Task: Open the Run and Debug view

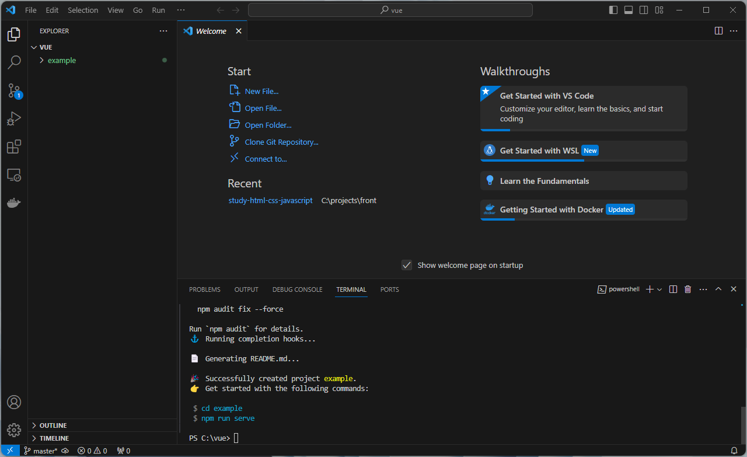Action: coord(14,118)
